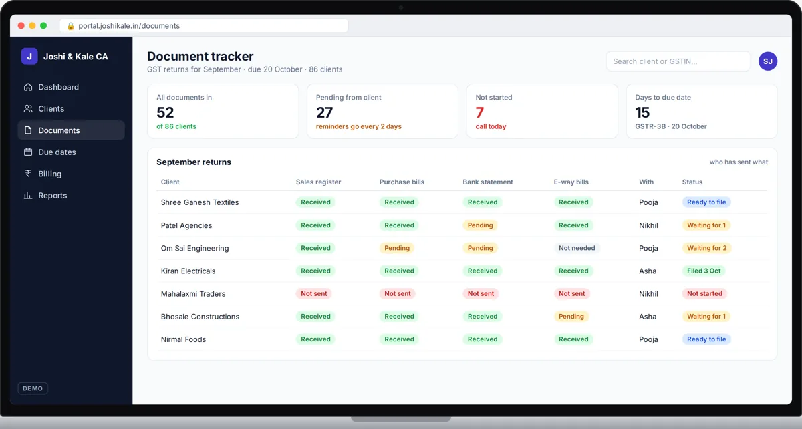
Task: Open the All documents in card
Action: pos(223,112)
